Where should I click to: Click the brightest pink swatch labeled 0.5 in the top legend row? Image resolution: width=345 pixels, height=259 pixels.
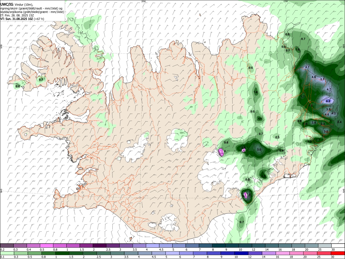(x=46, y=246)
